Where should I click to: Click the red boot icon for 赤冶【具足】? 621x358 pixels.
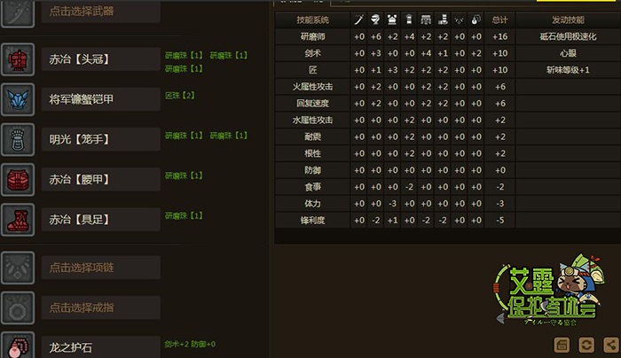pos(18,220)
